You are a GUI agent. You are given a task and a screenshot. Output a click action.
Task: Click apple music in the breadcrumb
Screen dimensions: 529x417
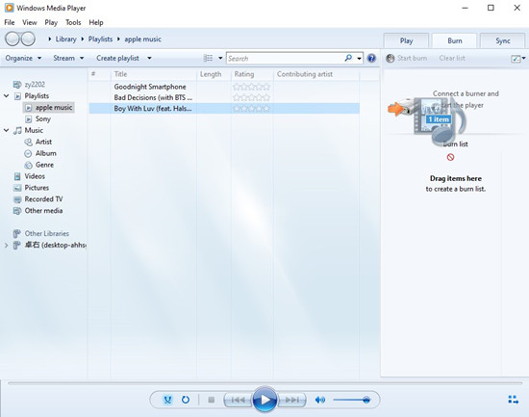click(142, 39)
